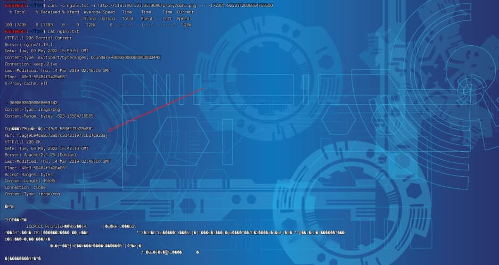Screen dimensions: 499x265
Task: Click the ETag line in the Apache headers
Action: (36, 168)
